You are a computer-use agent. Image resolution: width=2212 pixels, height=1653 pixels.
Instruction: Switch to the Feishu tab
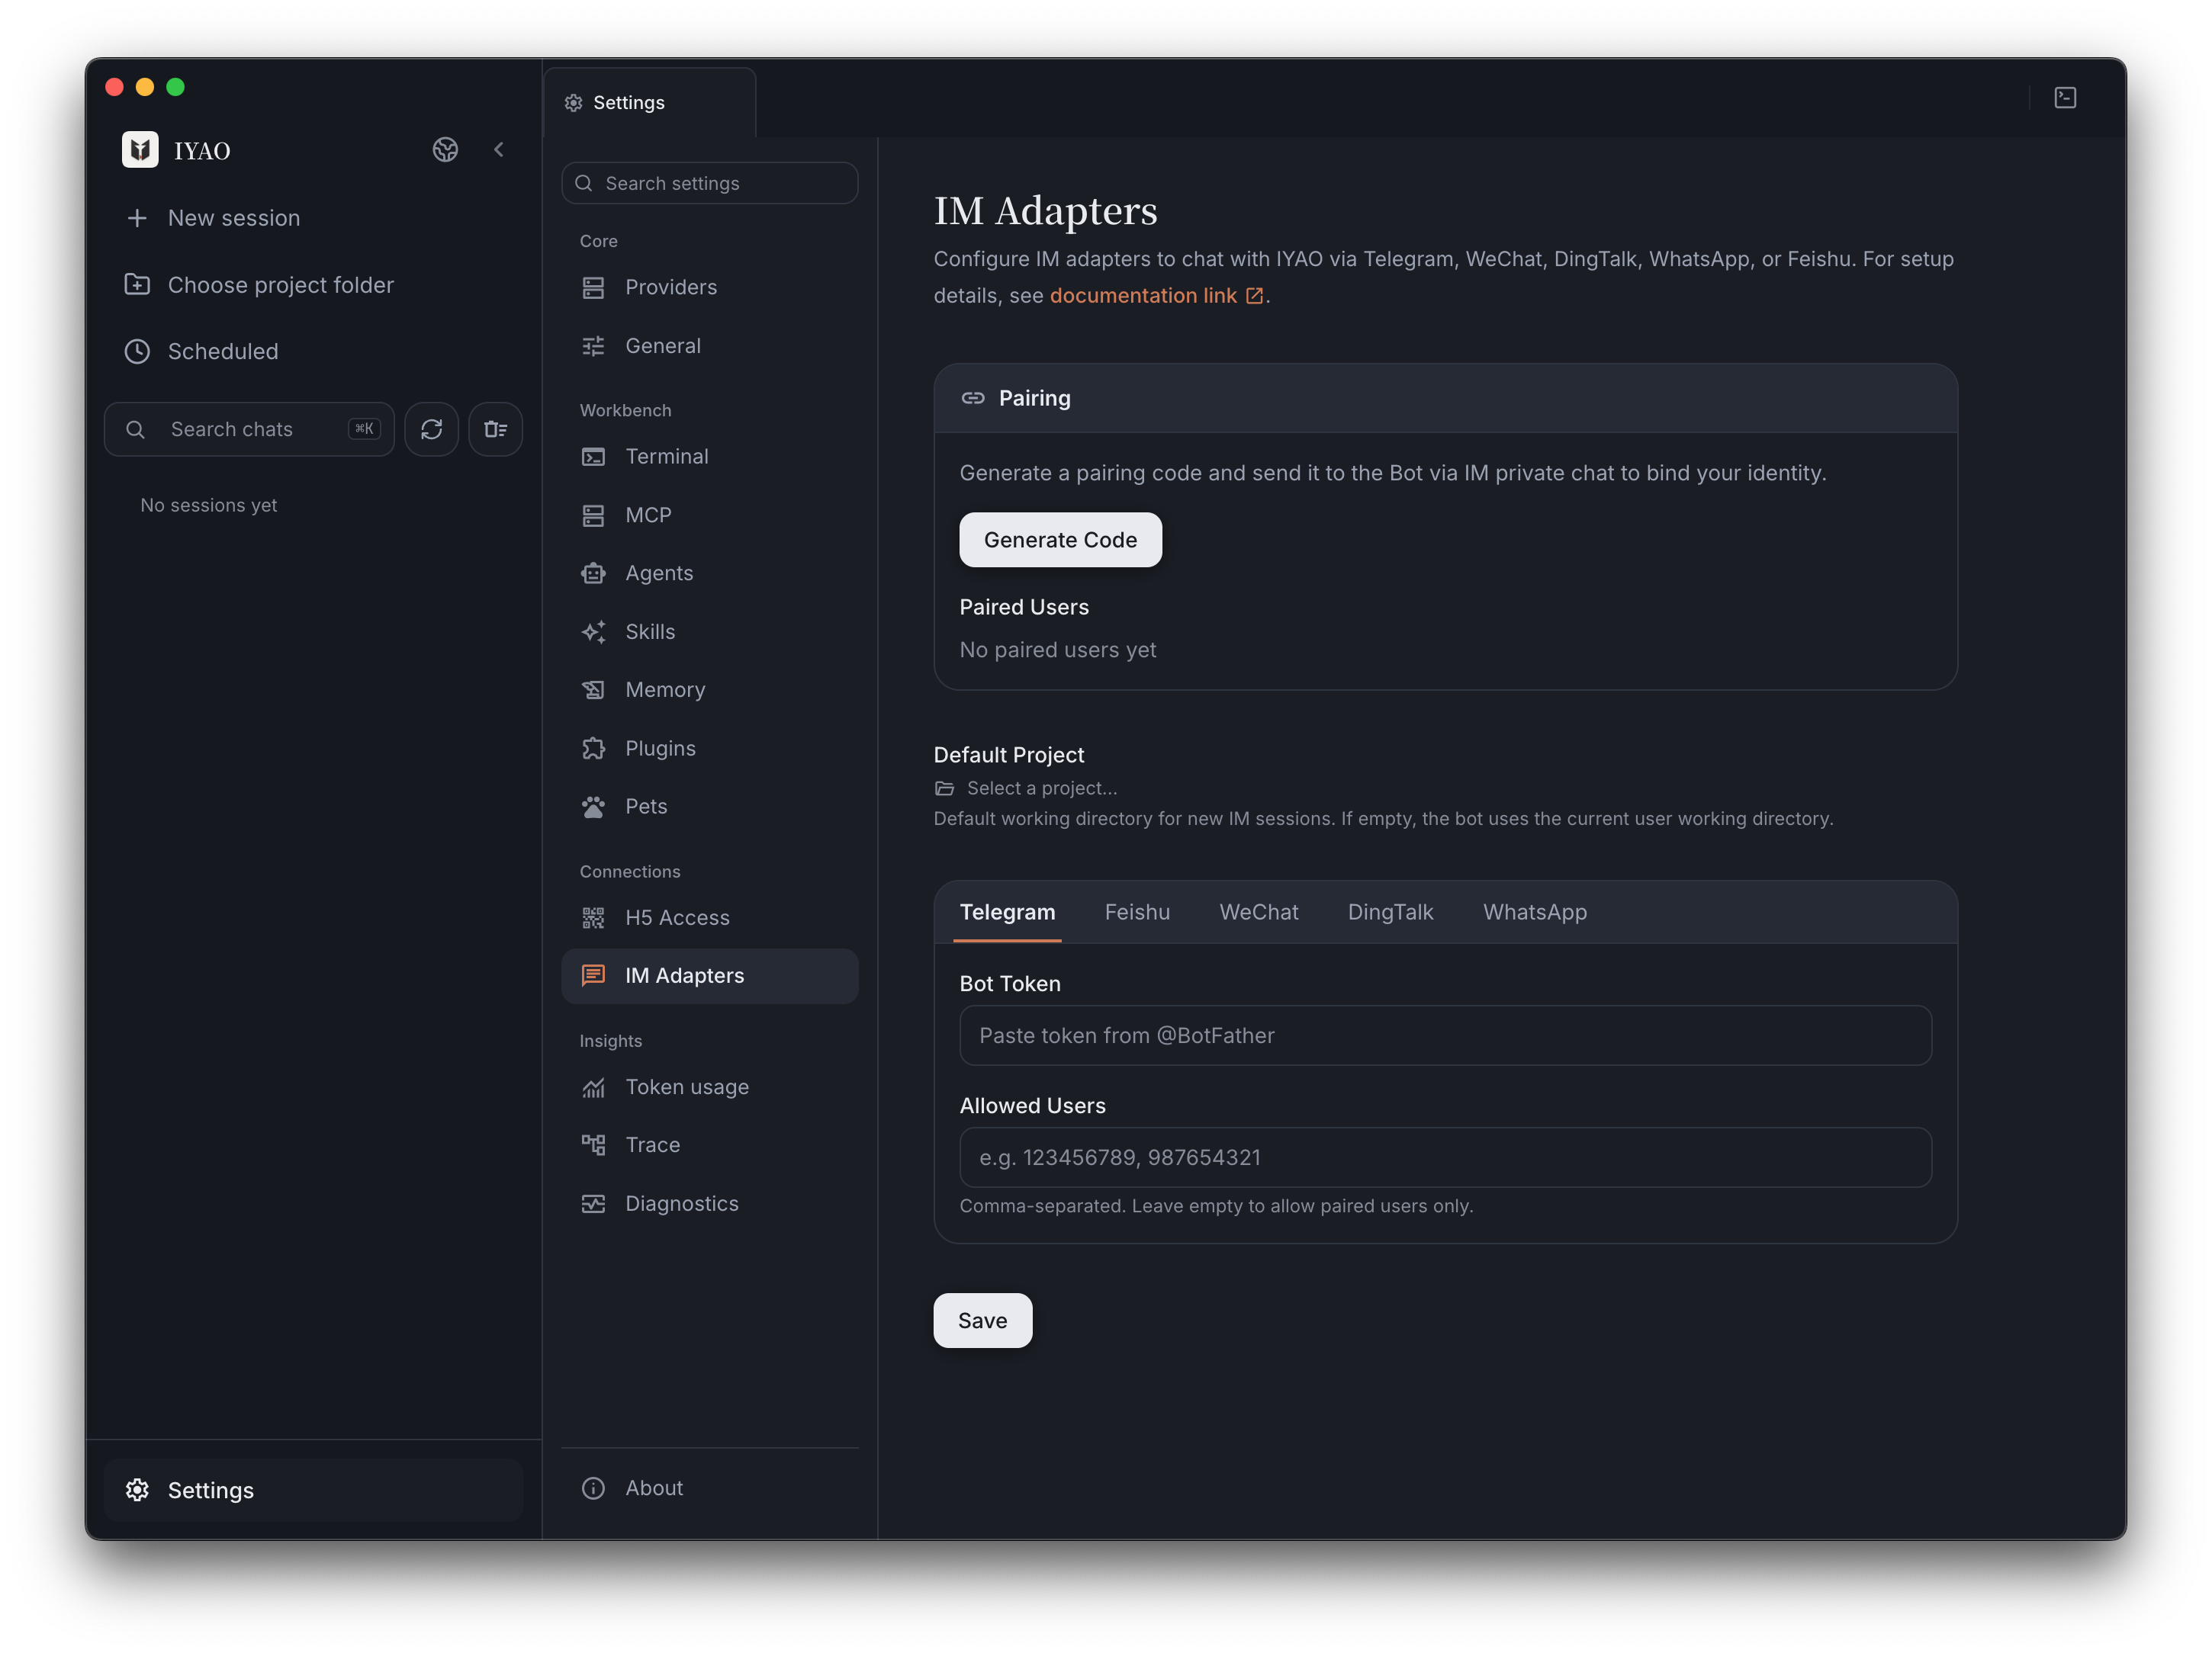[1137, 913]
